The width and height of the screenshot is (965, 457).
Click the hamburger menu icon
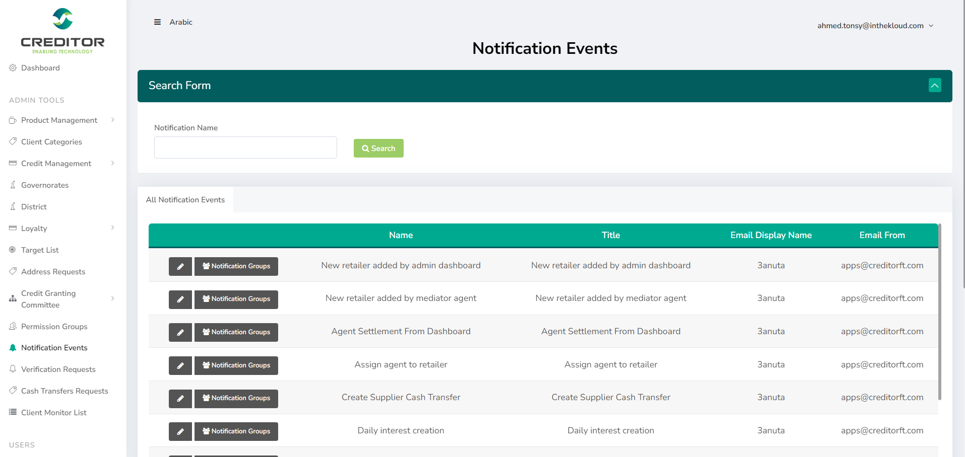[157, 22]
